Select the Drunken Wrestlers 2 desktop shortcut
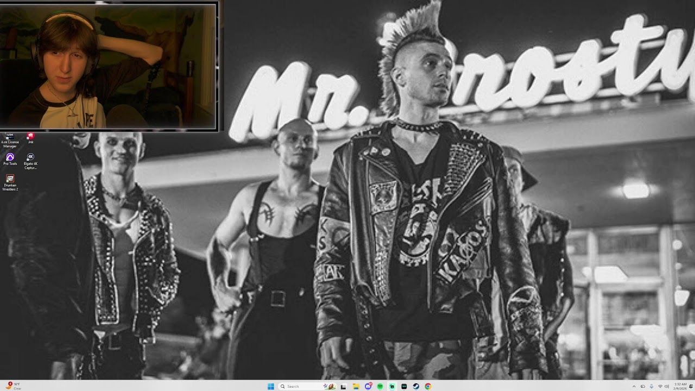The width and height of the screenshot is (695, 391). tap(10, 182)
